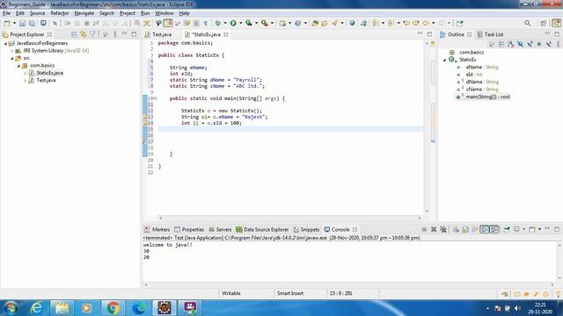Toggle Show Console on Standard Out
This screenshot has height=316, width=563.
(485, 229)
